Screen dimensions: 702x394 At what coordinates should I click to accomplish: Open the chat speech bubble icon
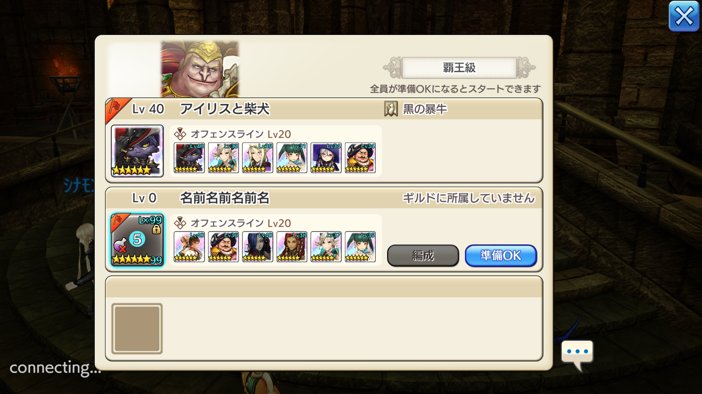coord(577,355)
